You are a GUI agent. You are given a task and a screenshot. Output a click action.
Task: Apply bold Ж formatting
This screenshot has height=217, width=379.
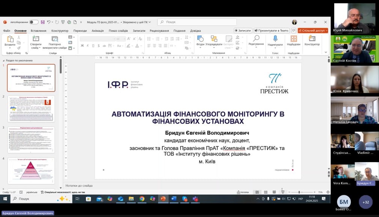(x=82, y=45)
